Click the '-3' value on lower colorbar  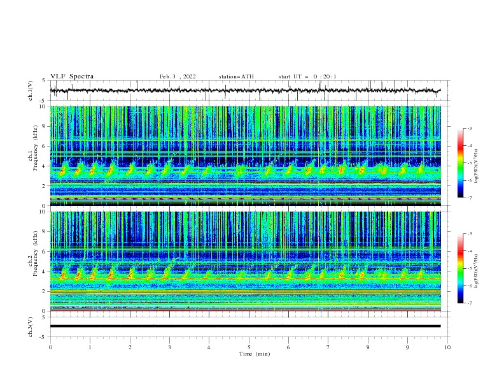point(469,234)
